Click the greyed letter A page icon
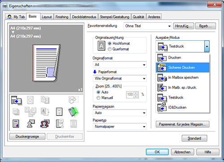This screenshot has height=162, width=224. [x=45, y=112]
